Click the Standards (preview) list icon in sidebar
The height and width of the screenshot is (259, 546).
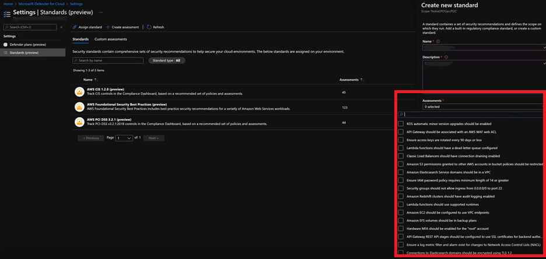point(5,52)
